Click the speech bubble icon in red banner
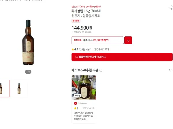Screen dimensions: 173x129 click(77, 57)
